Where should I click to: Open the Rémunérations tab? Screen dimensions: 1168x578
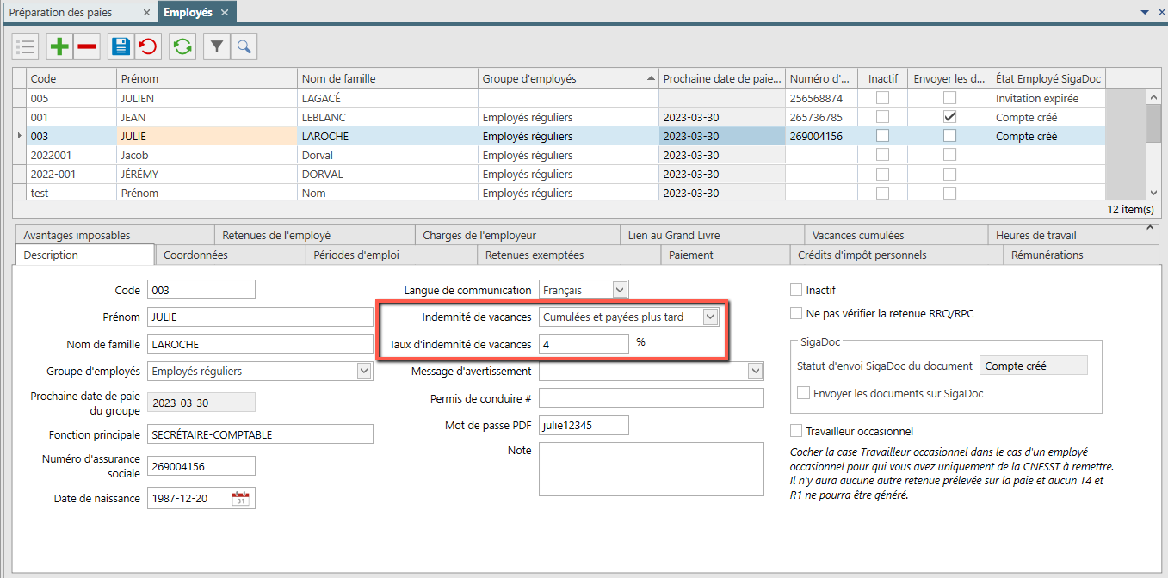click(1079, 255)
